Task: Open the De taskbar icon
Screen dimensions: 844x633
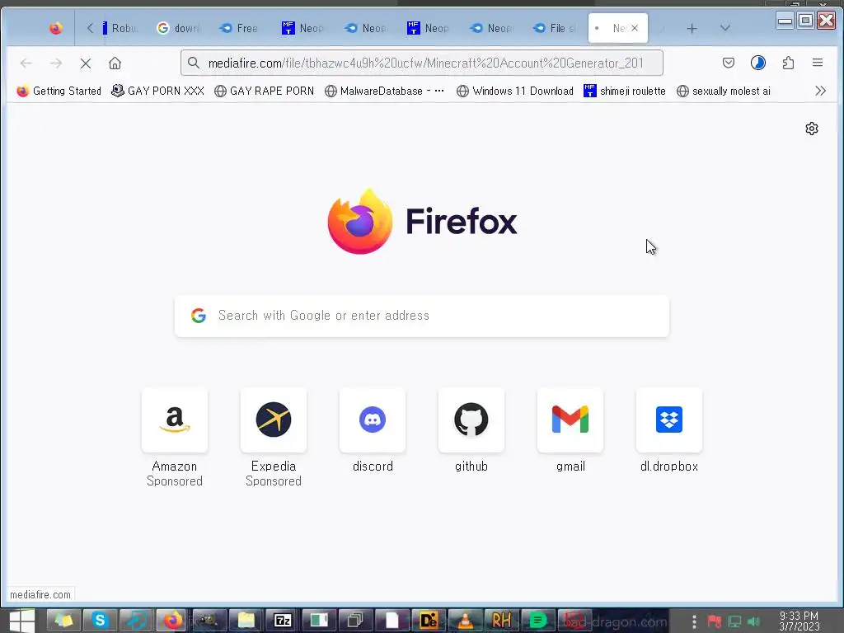Action: click(429, 621)
